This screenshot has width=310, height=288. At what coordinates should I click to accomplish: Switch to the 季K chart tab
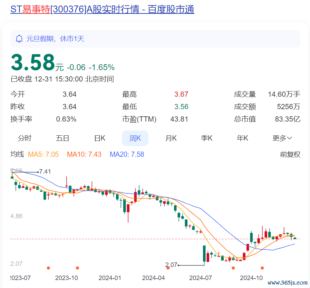click(x=206, y=138)
